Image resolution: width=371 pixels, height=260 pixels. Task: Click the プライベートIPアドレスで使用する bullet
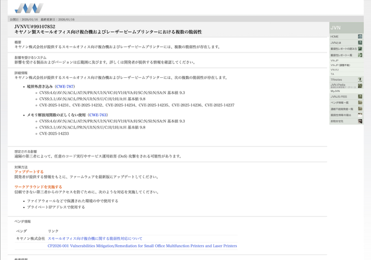(56, 207)
